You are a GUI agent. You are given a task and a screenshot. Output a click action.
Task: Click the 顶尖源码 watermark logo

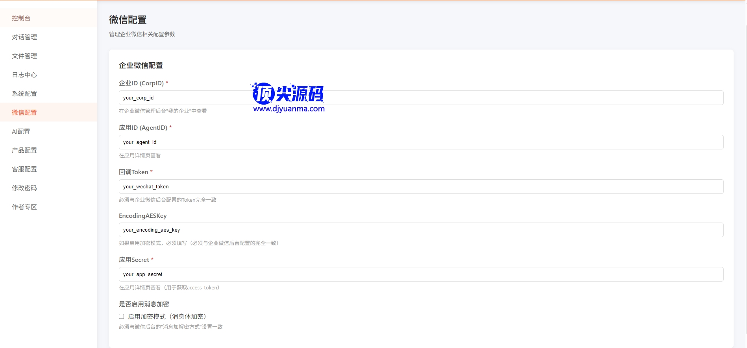pos(288,94)
